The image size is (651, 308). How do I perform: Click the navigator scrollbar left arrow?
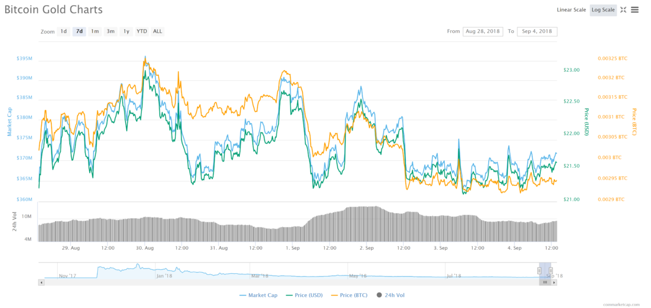click(x=41, y=282)
